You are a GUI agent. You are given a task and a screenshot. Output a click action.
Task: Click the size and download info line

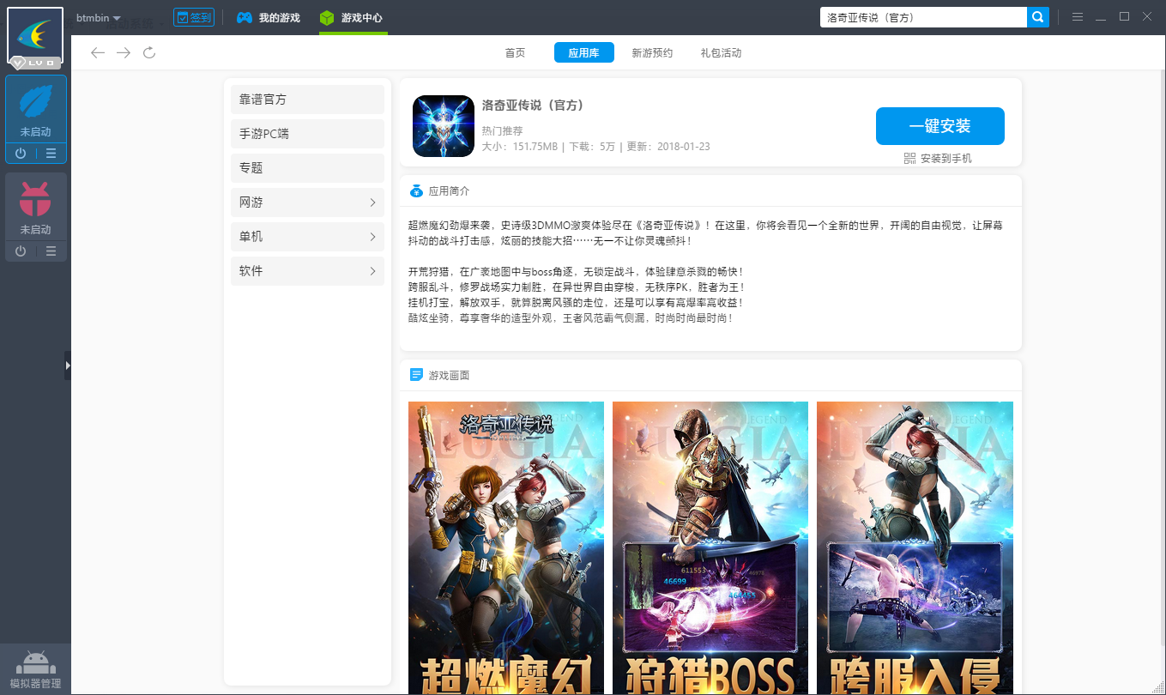595,147
